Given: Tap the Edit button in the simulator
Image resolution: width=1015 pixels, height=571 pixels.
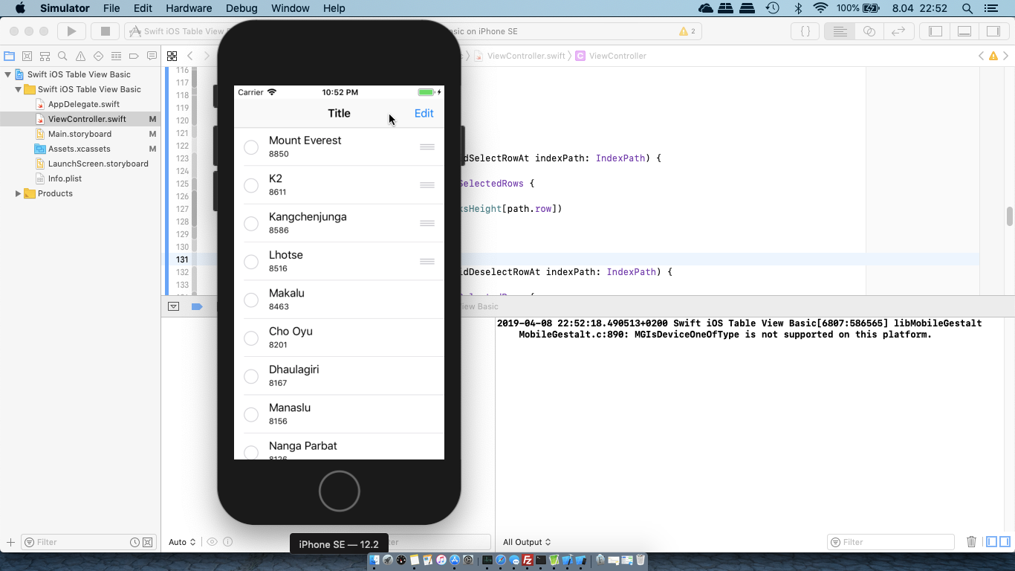Looking at the screenshot, I should pos(424,114).
